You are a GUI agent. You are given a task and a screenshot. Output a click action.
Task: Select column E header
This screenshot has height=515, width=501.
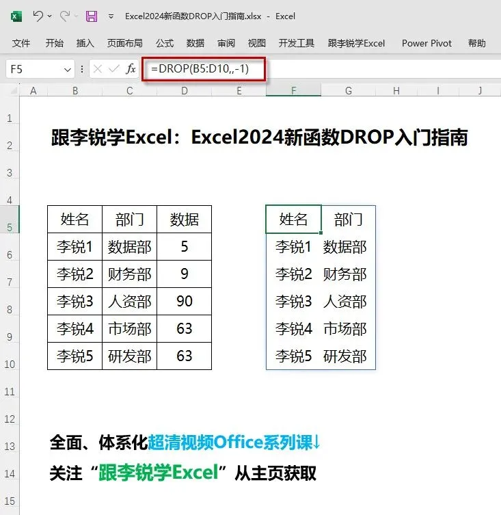point(239,91)
